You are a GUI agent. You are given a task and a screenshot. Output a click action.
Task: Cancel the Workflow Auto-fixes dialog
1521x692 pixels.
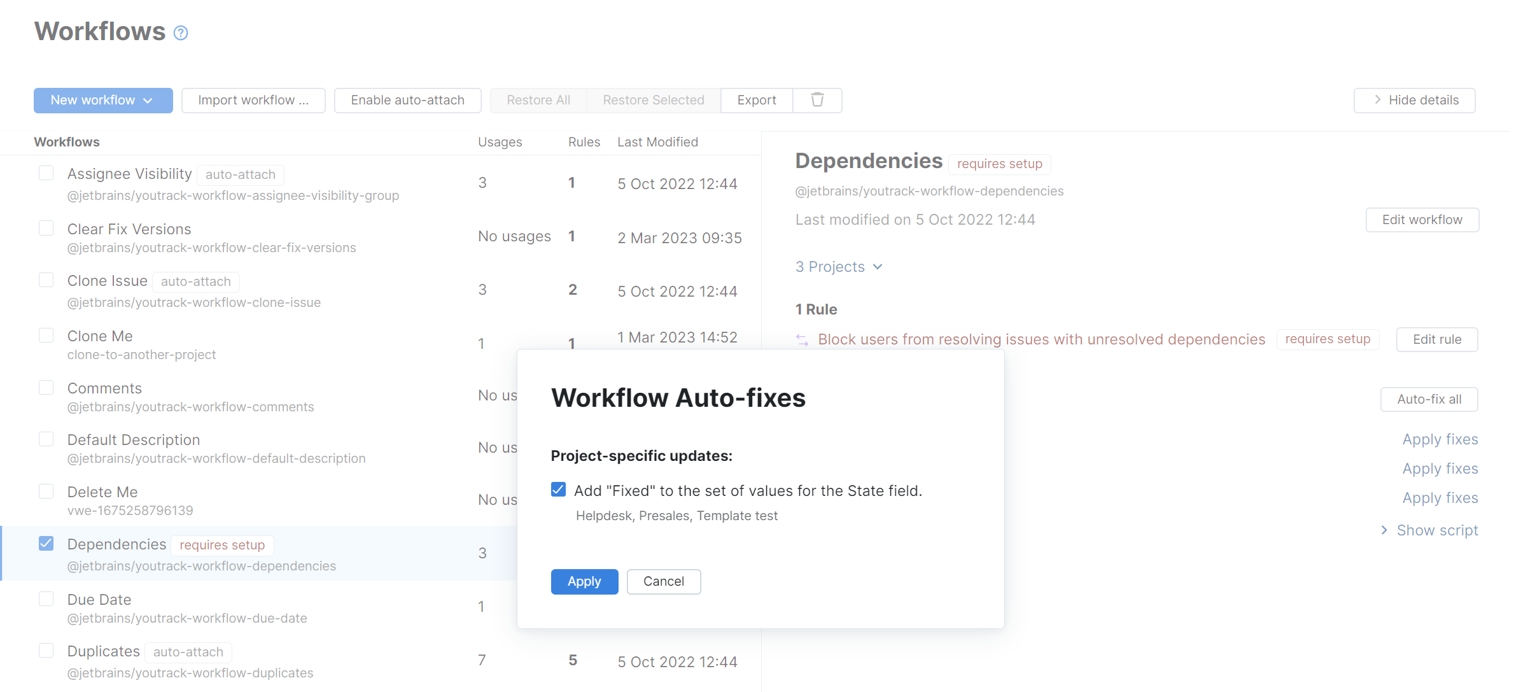664,581
